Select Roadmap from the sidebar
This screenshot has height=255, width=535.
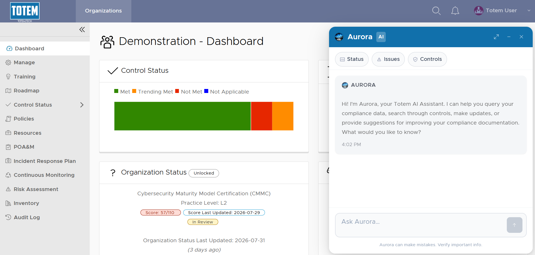45,91
